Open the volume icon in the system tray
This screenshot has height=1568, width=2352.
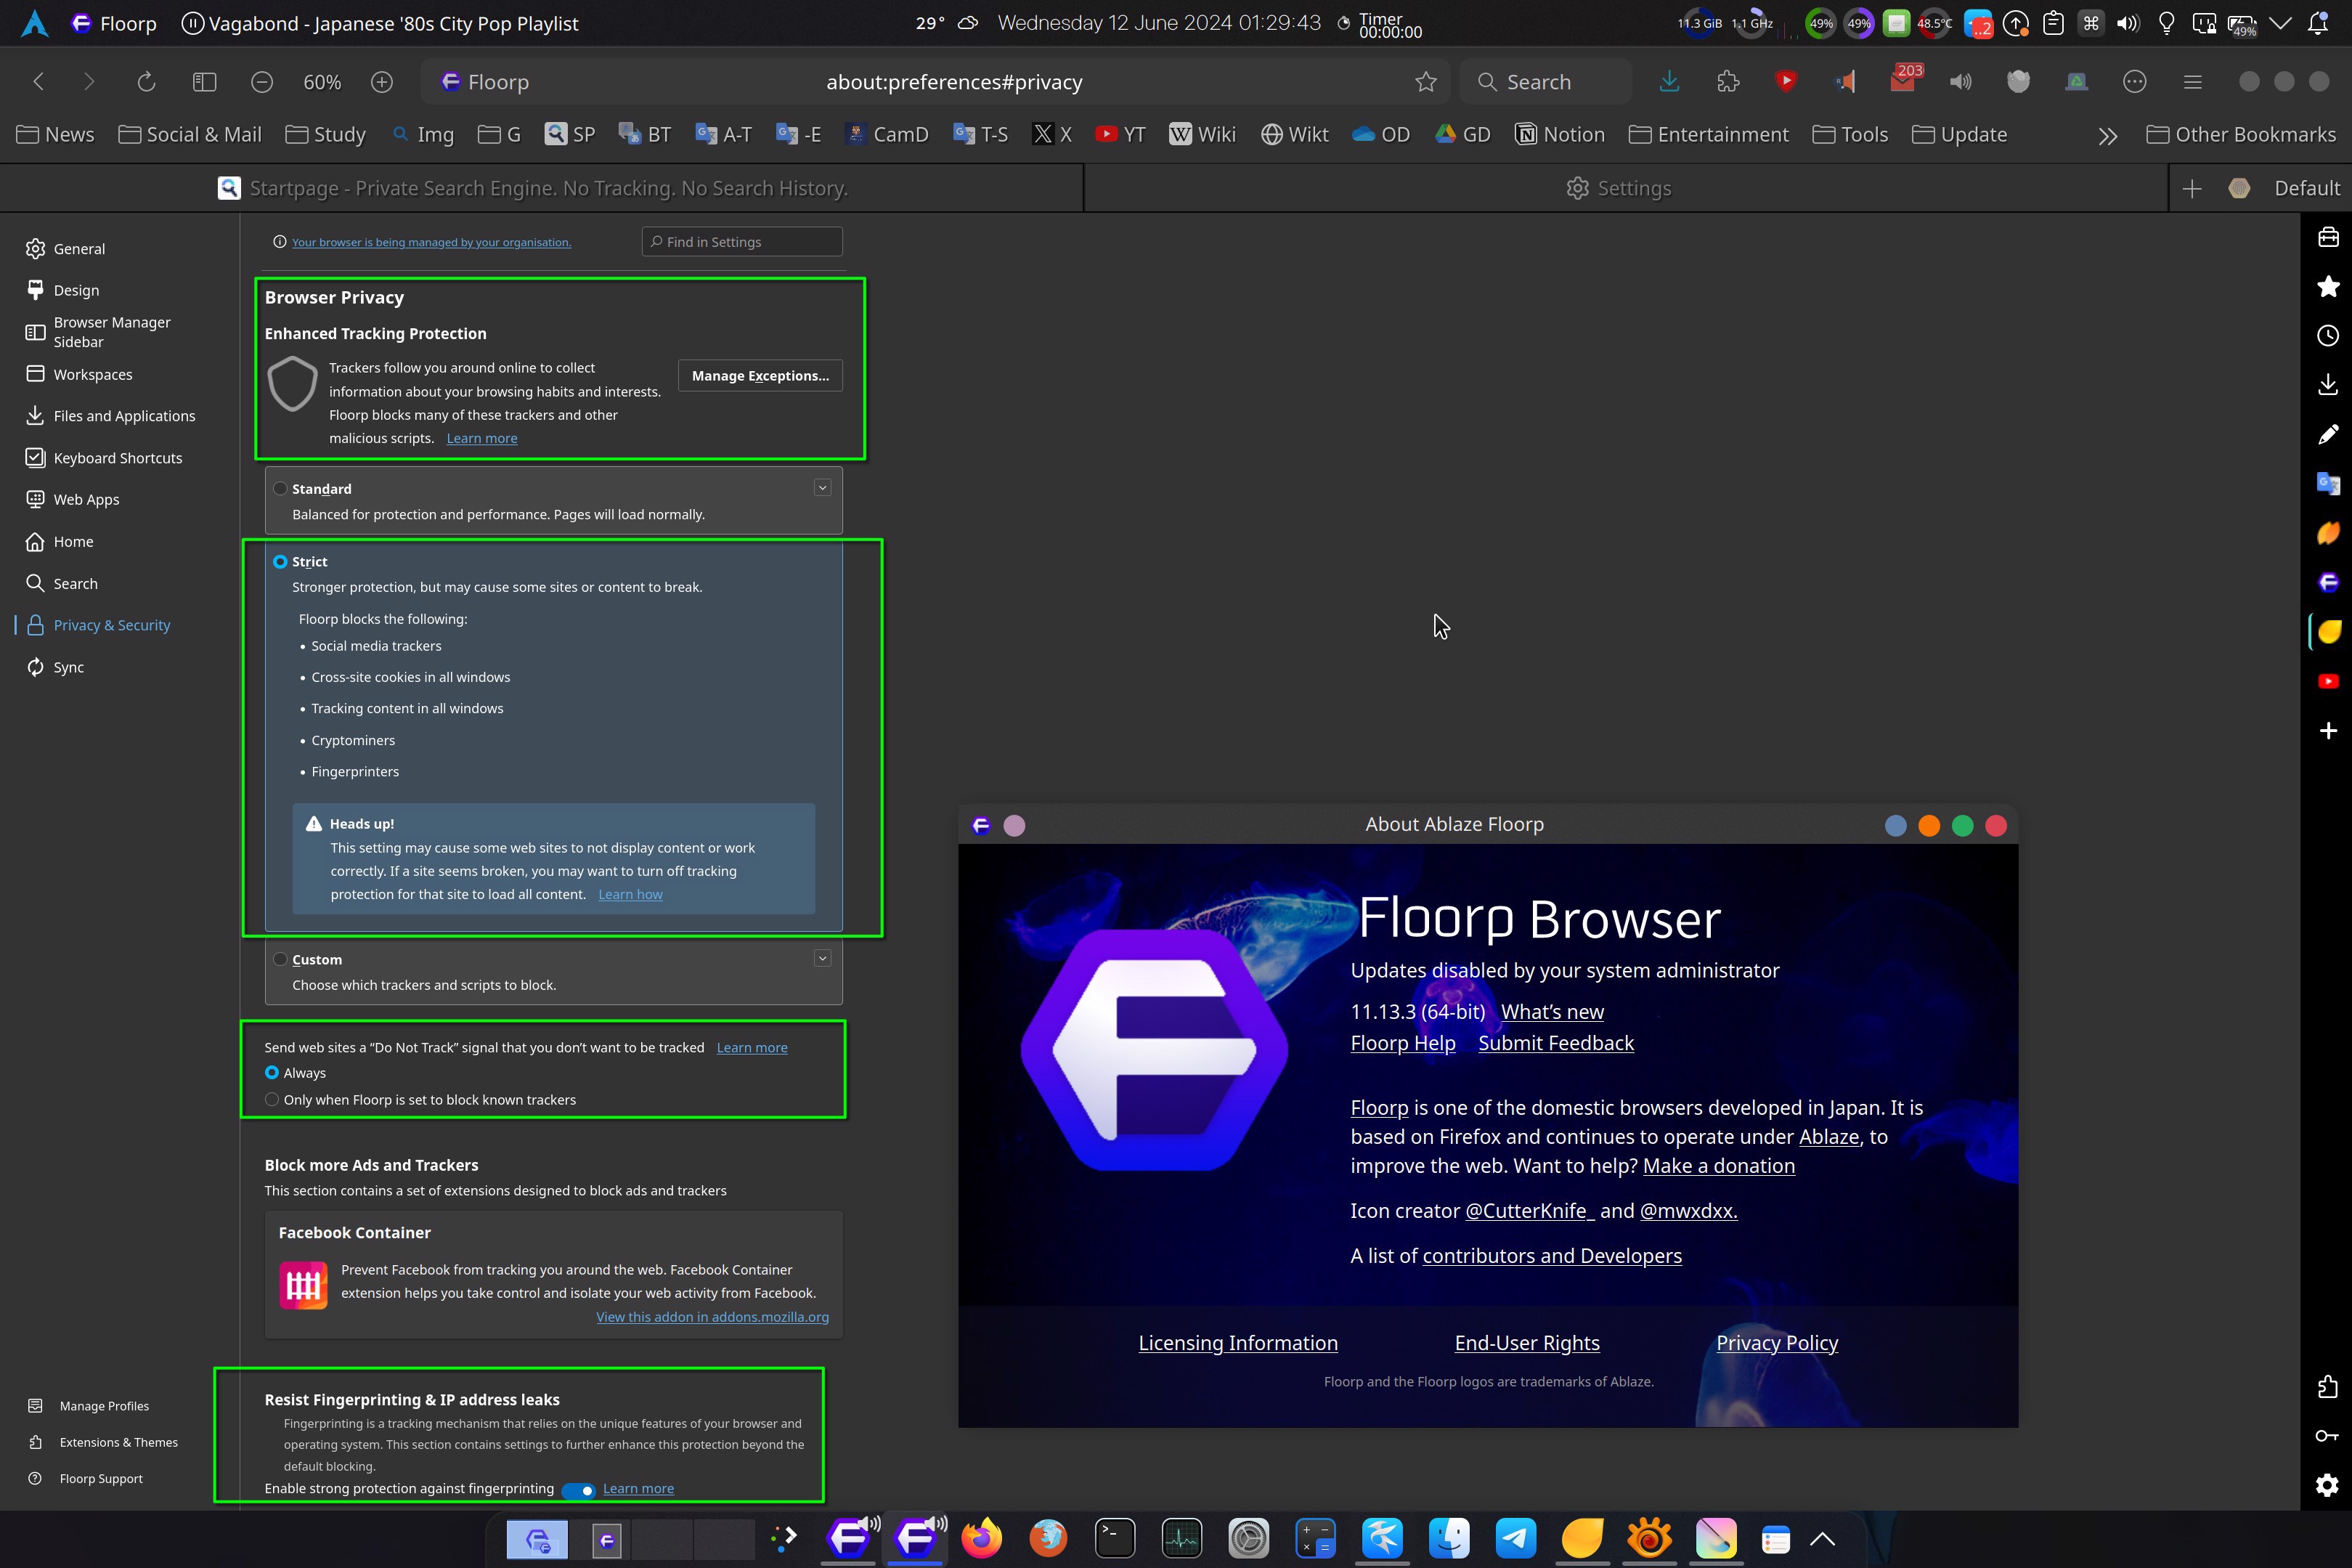2128,23
